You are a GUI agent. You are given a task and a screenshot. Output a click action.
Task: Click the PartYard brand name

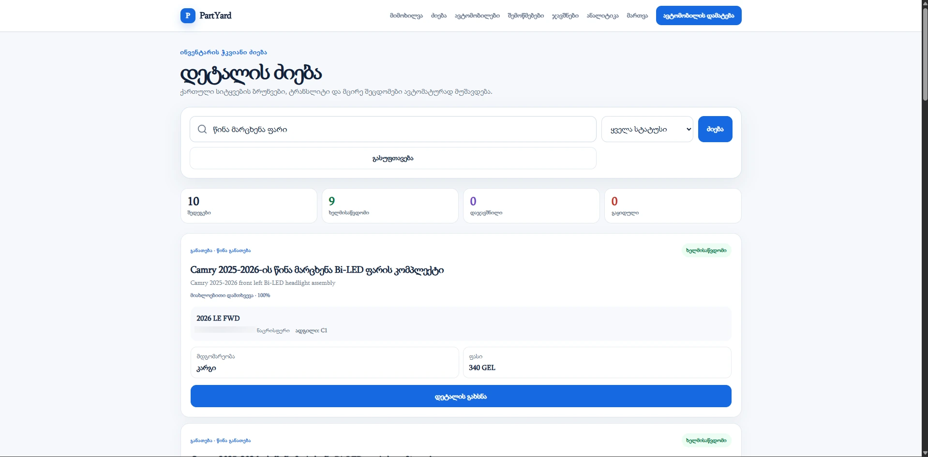pos(215,15)
